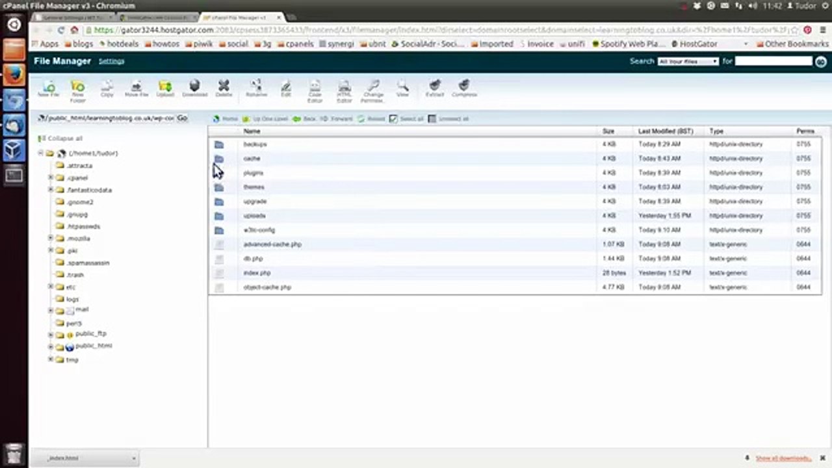
Task: Click the Edit pencil icon
Action: [286, 88]
